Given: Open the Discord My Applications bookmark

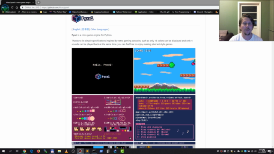Looking at the screenshot, I should coord(203,12).
